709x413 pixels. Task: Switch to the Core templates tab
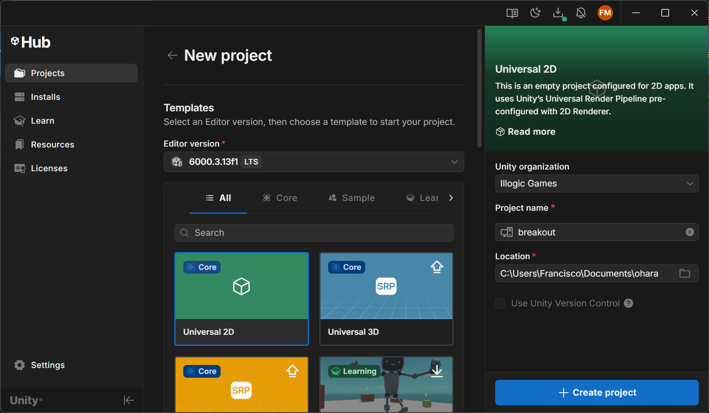click(x=280, y=198)
